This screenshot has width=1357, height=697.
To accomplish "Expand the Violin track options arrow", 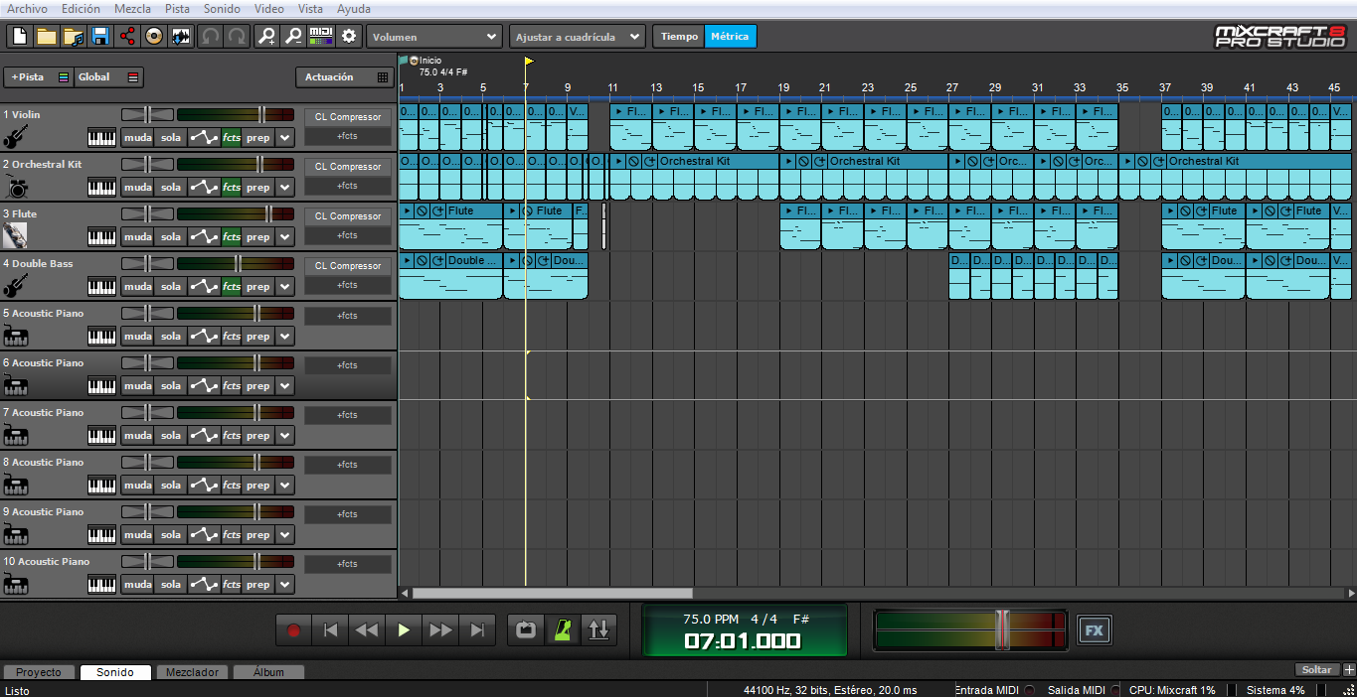I will click(285, 138).
